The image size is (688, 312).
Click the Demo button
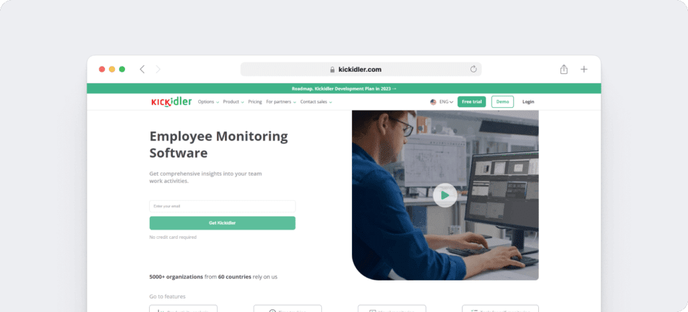click(503, 102)
